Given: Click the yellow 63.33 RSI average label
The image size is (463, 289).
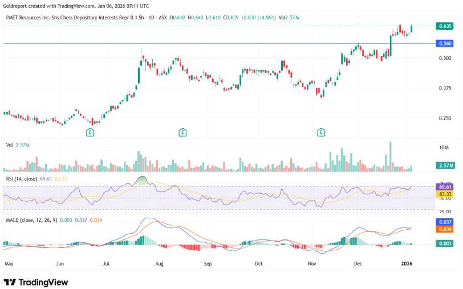Looking at the screenshot, I should click(x=445, y=194).
